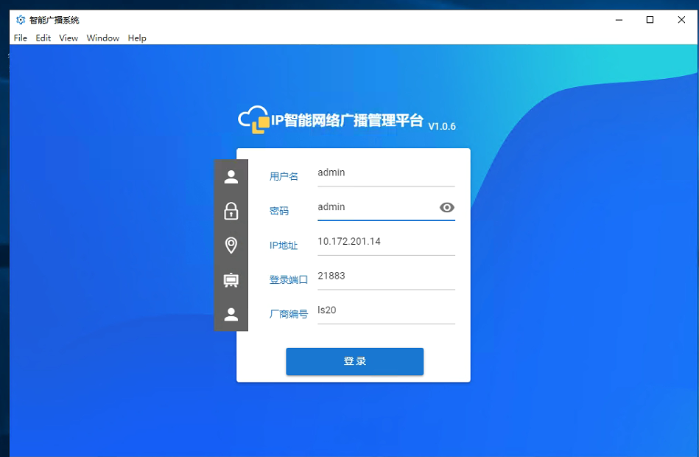Click the IP地址 label text
This screenshot has height=457, width=699.
tap(284, 245)
